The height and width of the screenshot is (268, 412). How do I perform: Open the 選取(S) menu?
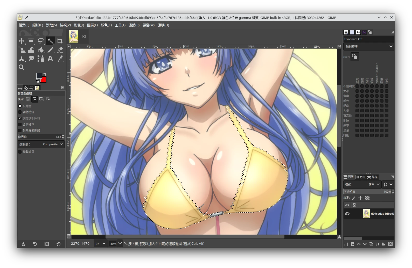51,25
